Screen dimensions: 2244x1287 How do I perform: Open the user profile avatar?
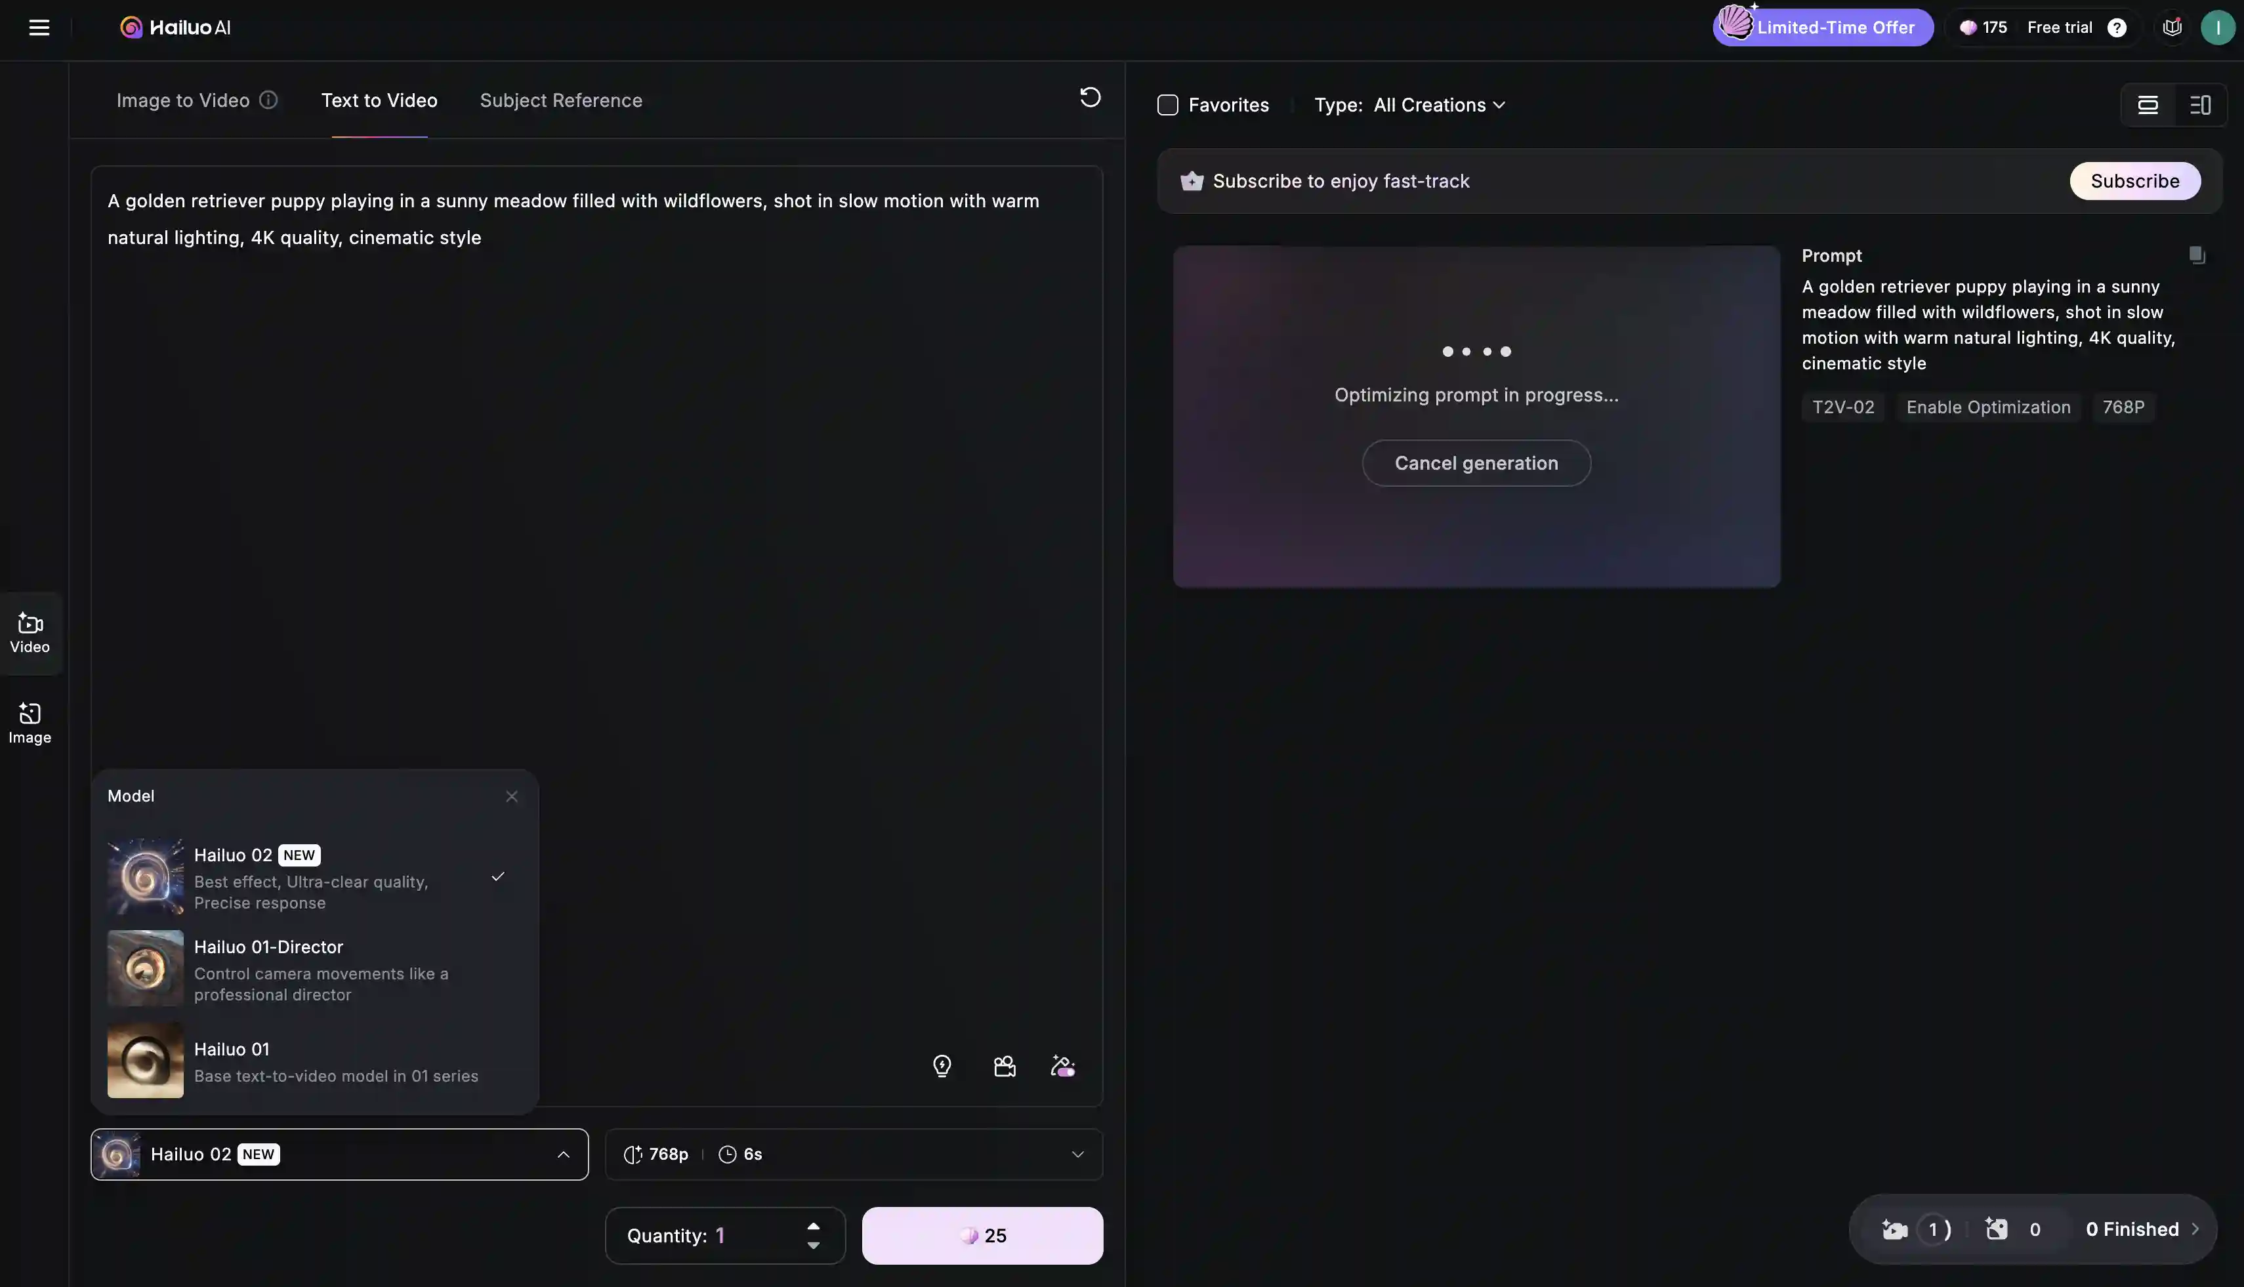[x=2216, y=28]
